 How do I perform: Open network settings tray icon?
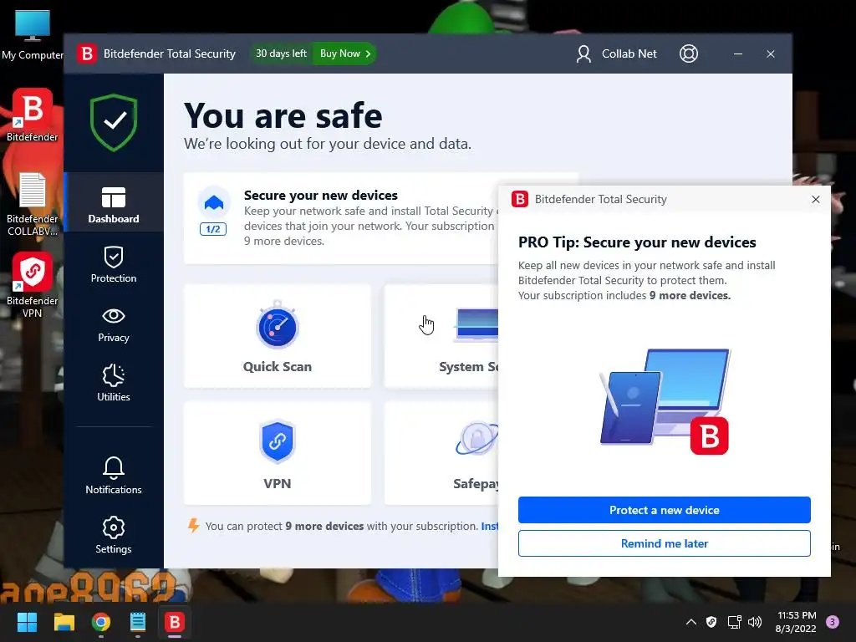click(x=734, y=622)
